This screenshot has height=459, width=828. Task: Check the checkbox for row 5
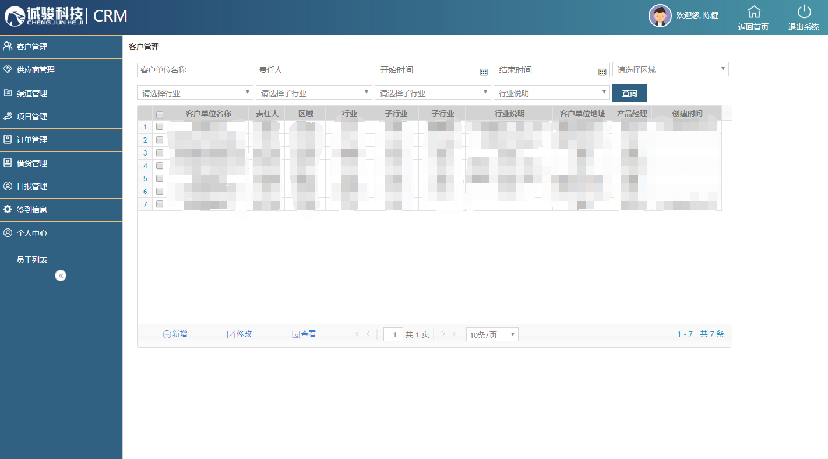160,178
